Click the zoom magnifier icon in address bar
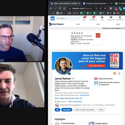125x125 pixels. point(96,8)
